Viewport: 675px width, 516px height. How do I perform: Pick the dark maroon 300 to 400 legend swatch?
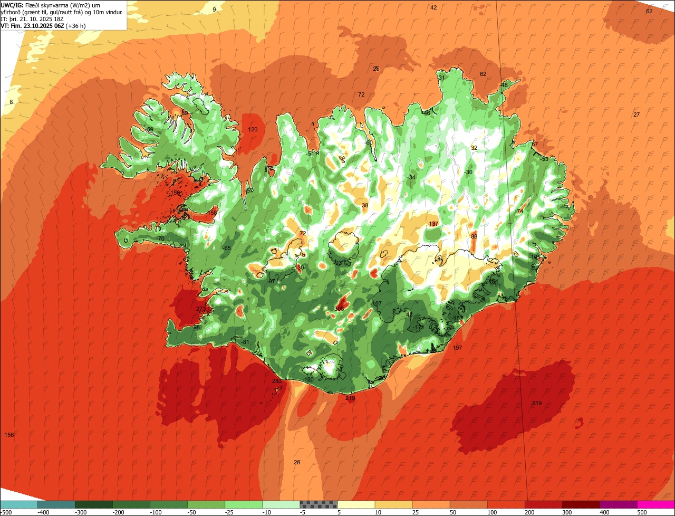pos(580,504)
